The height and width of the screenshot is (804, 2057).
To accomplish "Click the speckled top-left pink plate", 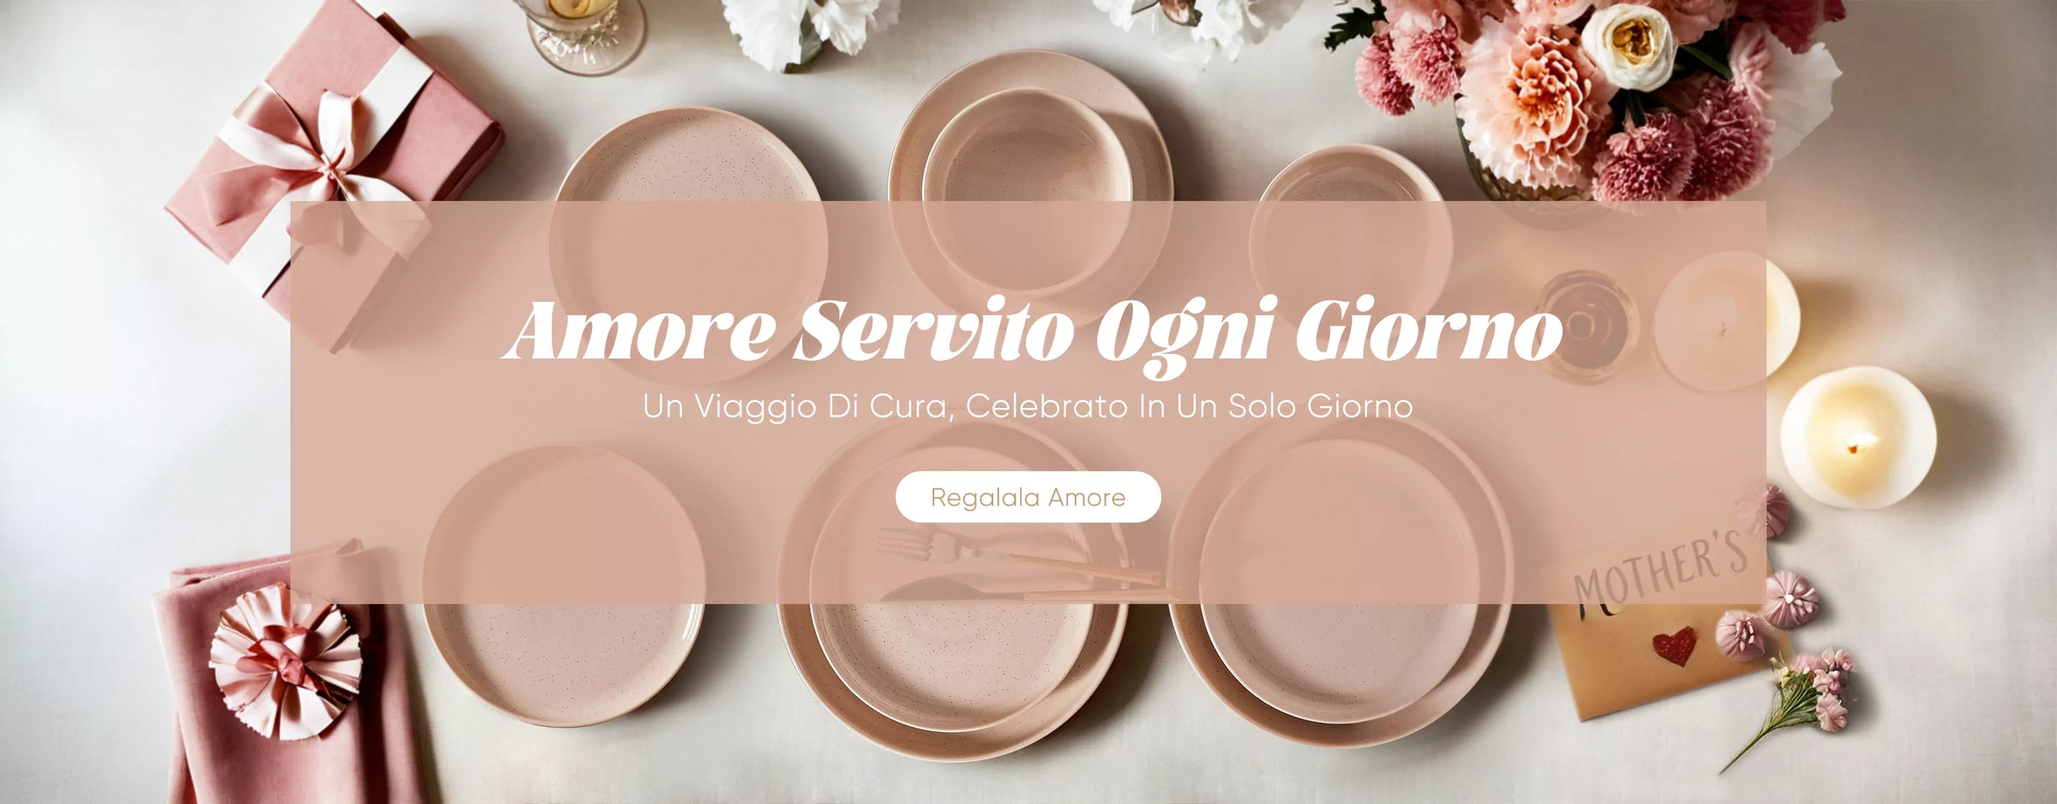I will tap(690, 244).
